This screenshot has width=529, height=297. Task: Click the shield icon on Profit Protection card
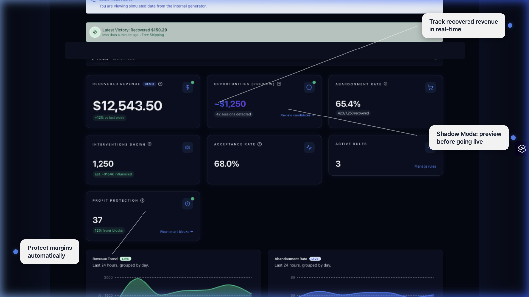(187, 204)
